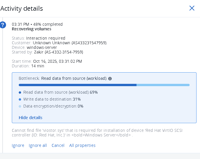The height and width of the screenshot is (159, 200).
Task: Choose Ignore all for the error
Action: click(38, 145)
